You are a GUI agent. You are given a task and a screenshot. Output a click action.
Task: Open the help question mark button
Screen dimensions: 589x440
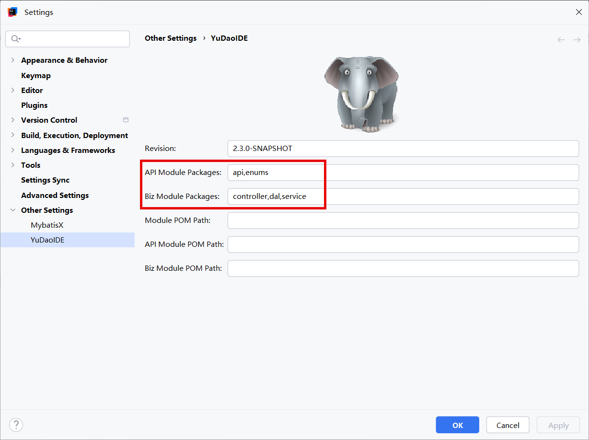pyautogui.click(x=16, y=425)
